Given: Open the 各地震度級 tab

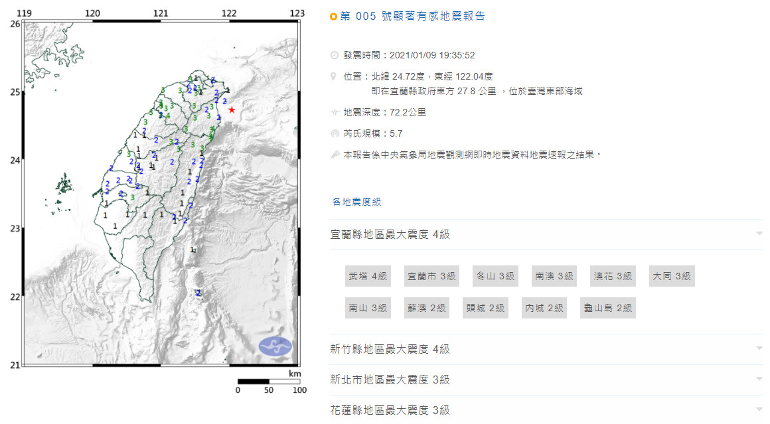Looking at the screenshot, I should (x=356, y=202).
